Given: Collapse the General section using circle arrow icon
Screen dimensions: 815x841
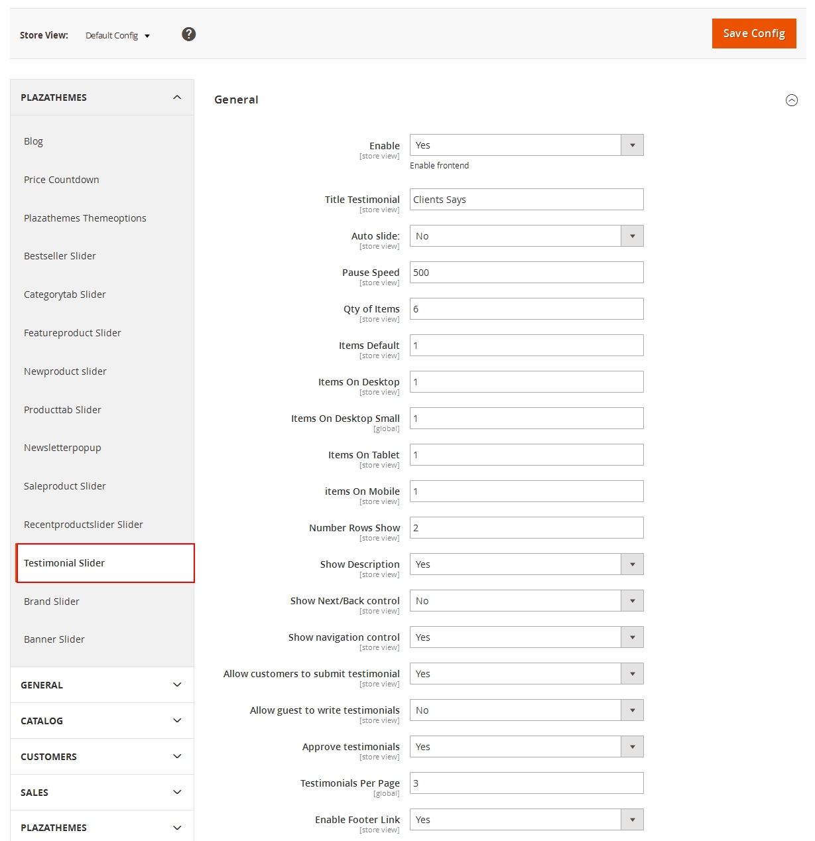Looking at the screenshot, I should pyautogui.click(x=791, y=100).
